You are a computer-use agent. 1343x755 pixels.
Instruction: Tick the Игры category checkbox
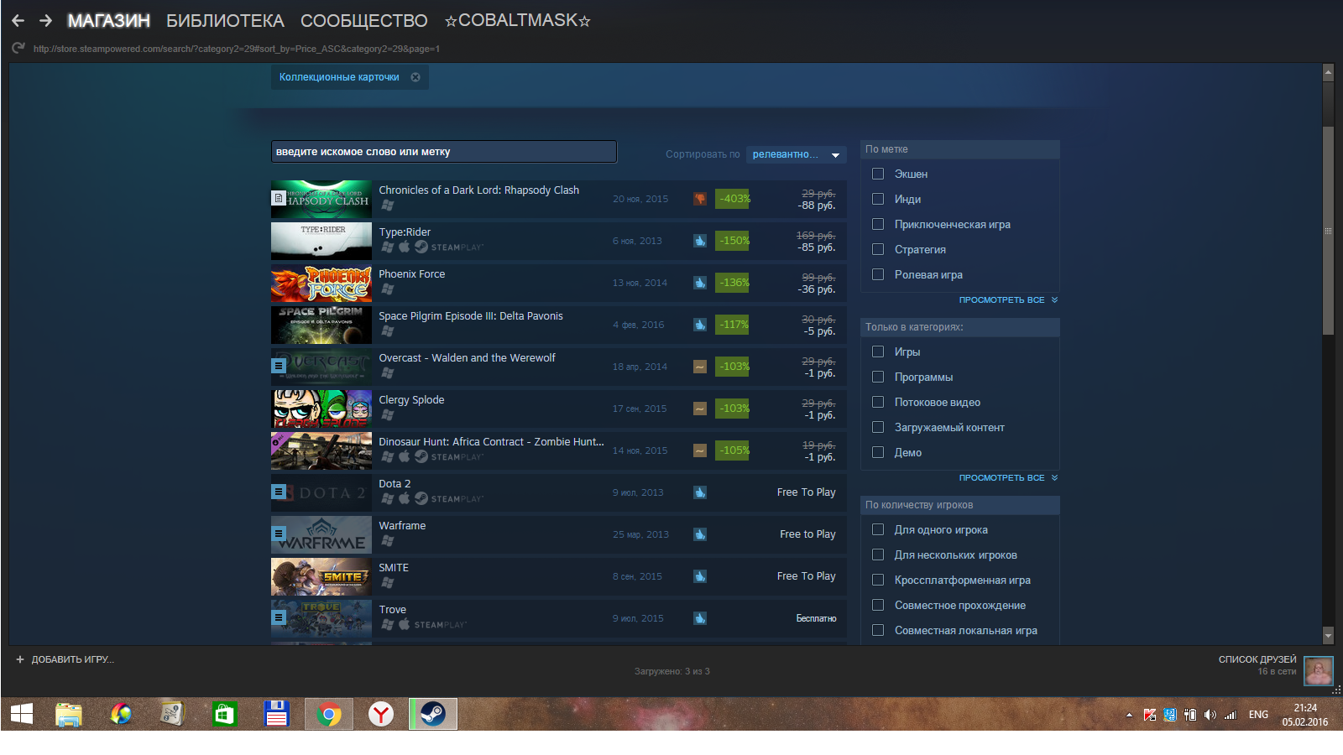(x=878, y=351)
